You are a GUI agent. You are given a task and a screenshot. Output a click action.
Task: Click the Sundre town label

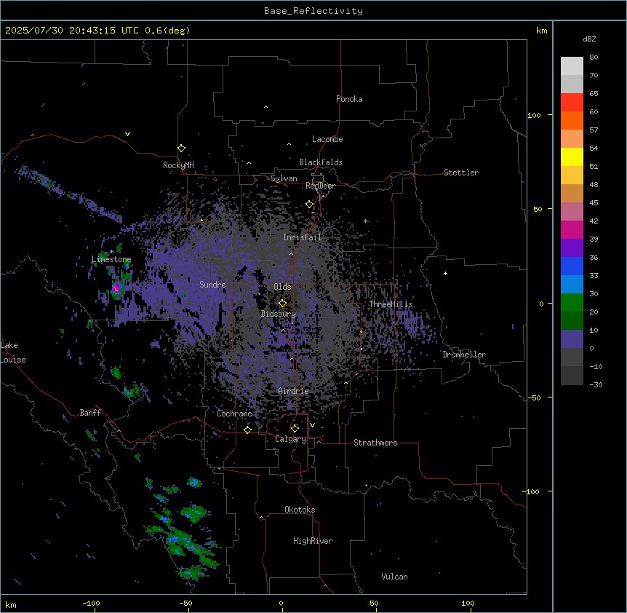point(212,285)
